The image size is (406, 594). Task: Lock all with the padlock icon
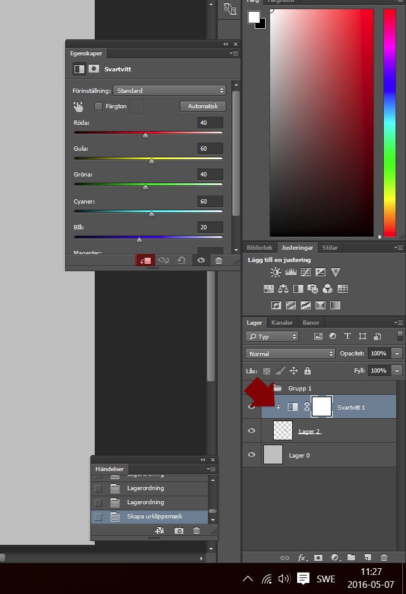pos(308,371)
